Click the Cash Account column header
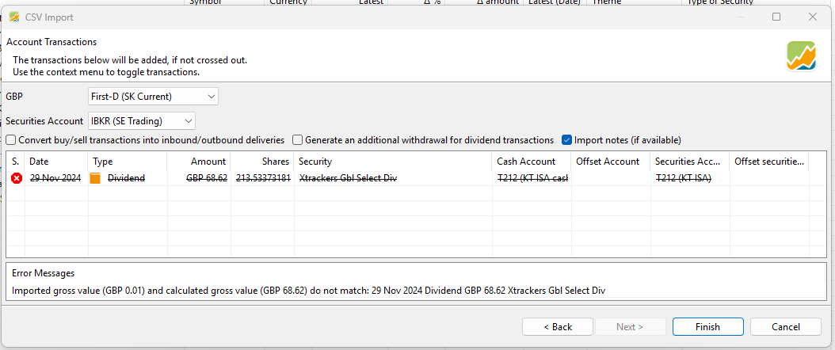Image resolution: width=835 pixels, height=350 pixels. pos(526,162)
